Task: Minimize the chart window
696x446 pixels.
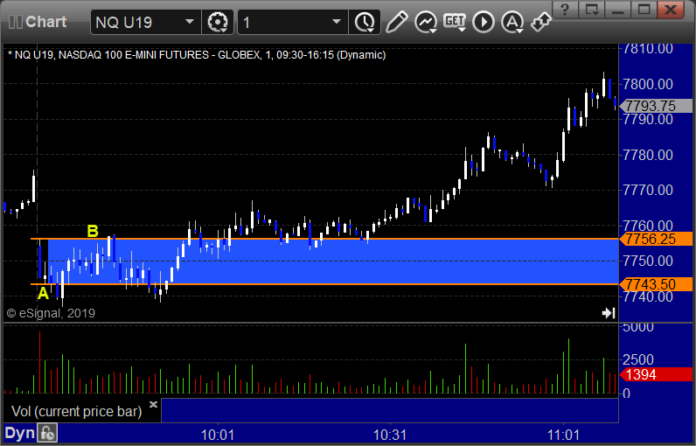Action: [x=618, y=10]
